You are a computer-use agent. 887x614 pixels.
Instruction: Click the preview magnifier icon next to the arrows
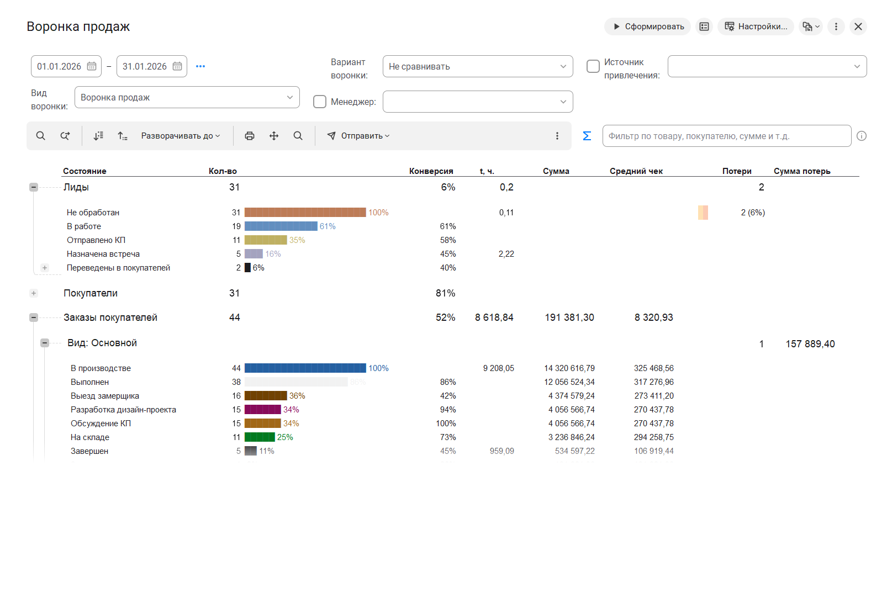(x=298, y=136)
